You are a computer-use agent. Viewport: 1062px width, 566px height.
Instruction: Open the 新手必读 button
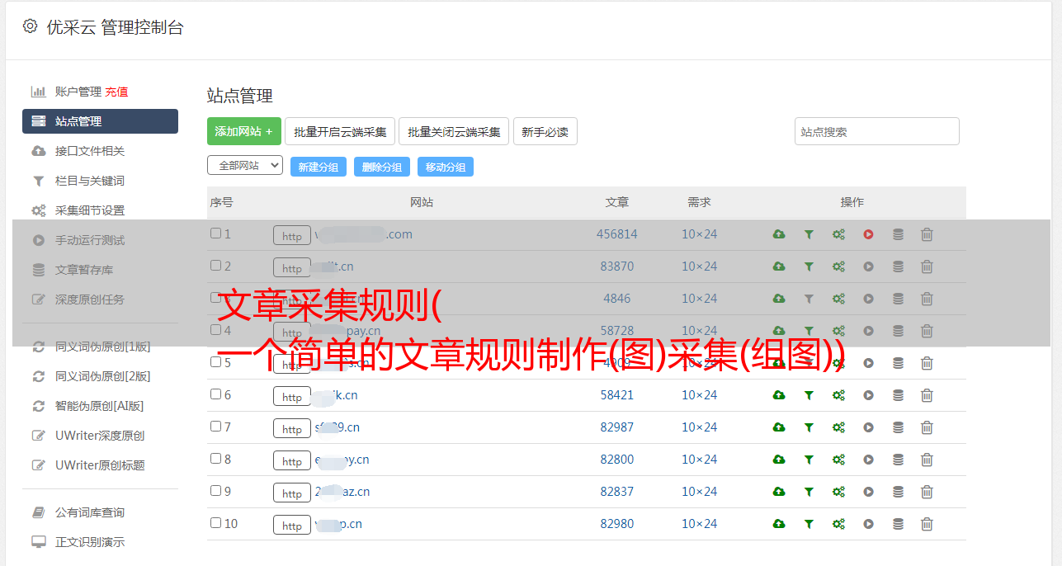coord(545,131)
